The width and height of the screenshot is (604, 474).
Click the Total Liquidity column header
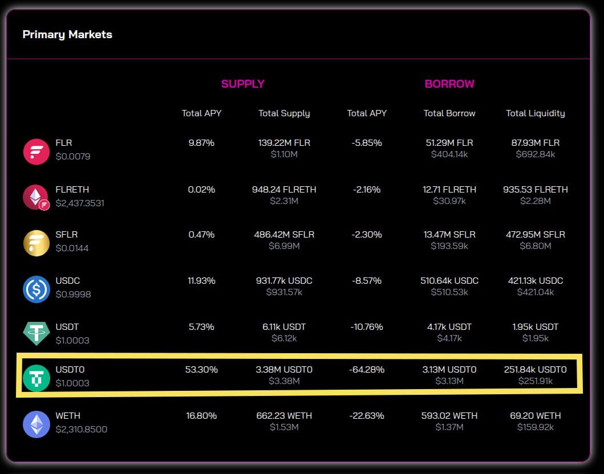coord(536,113)
